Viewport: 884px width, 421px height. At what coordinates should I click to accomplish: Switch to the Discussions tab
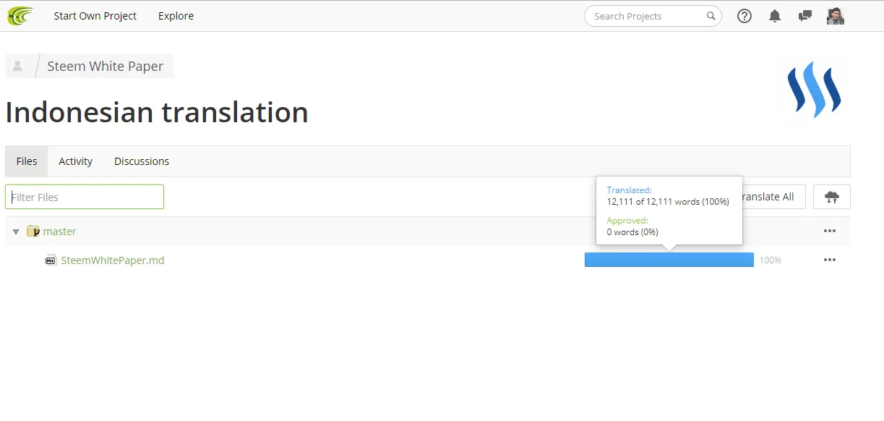coord(142,161)
